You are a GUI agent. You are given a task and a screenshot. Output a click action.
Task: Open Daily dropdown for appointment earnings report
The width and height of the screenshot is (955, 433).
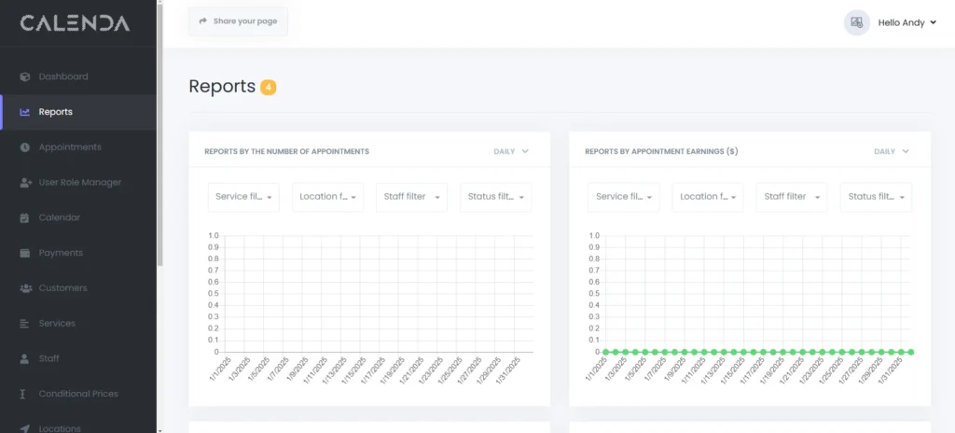tap(892, 151)
